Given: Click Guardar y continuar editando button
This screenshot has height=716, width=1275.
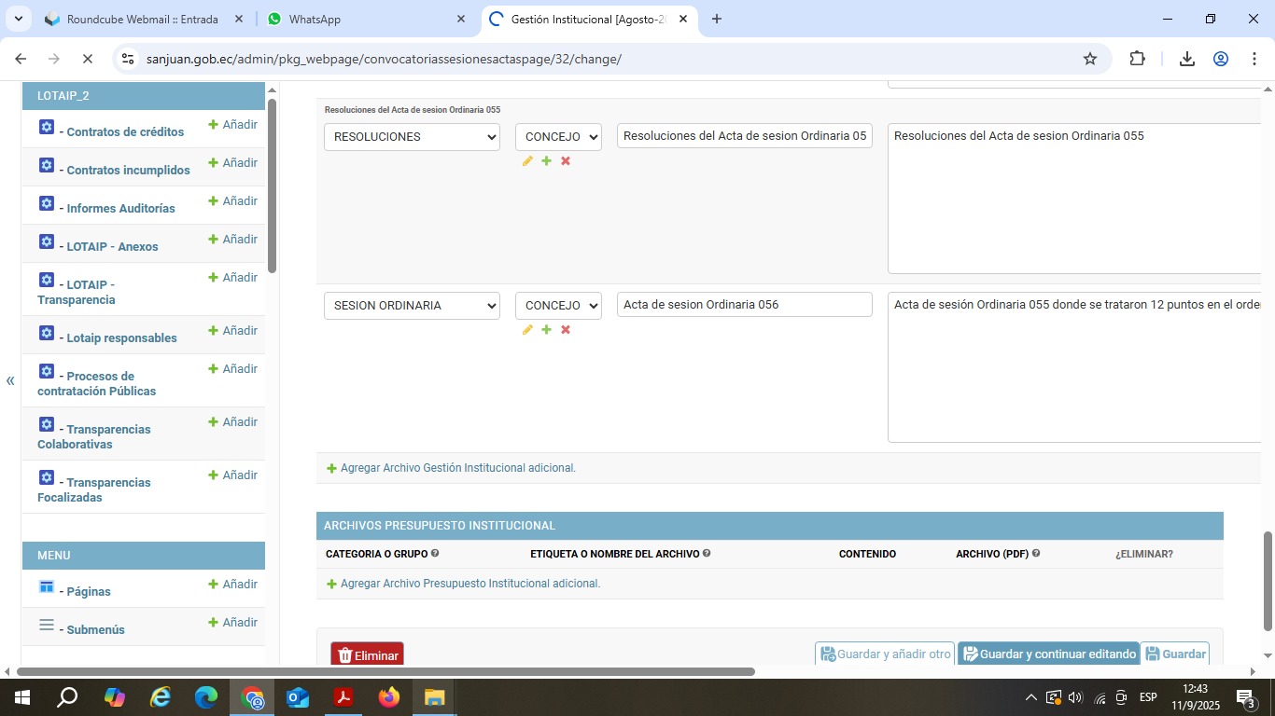Looking at the screenshot, I should pyautogui.click(x=1048, y=654).
